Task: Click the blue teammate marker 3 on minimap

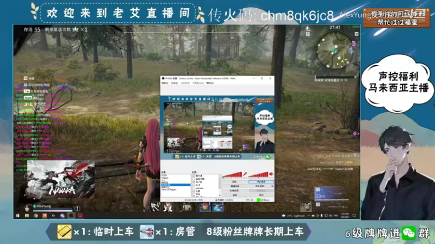Action: click(x=351, y=52)
